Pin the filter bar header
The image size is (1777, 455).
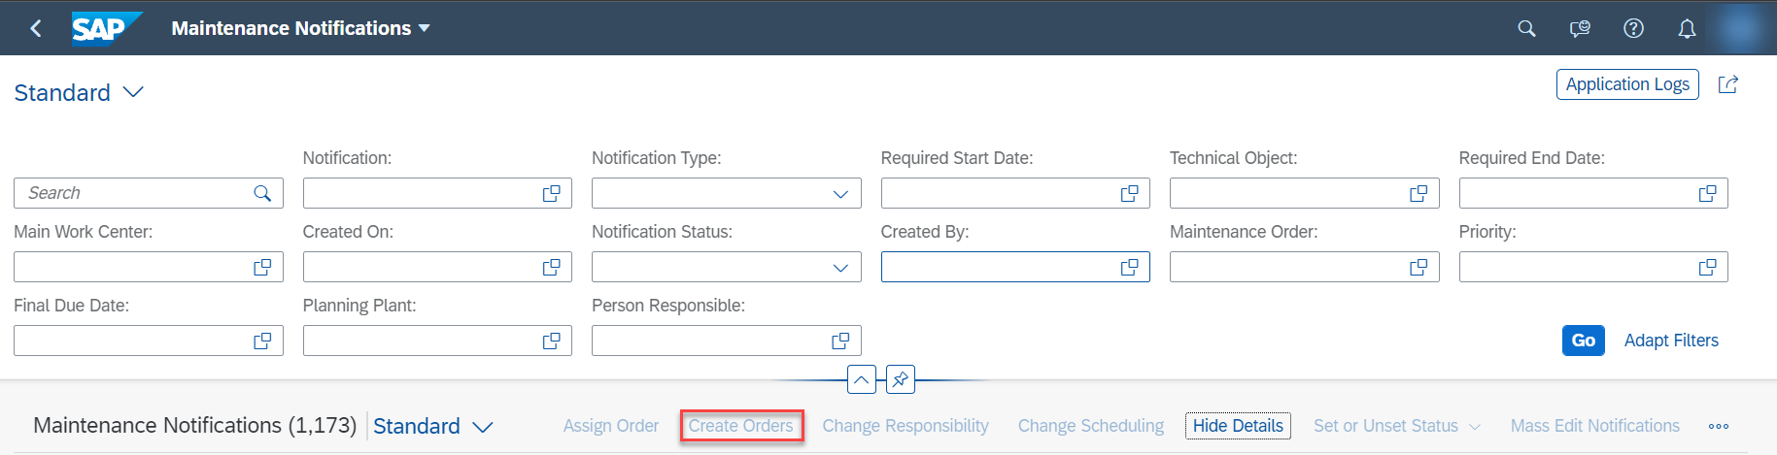pos(901,379)
